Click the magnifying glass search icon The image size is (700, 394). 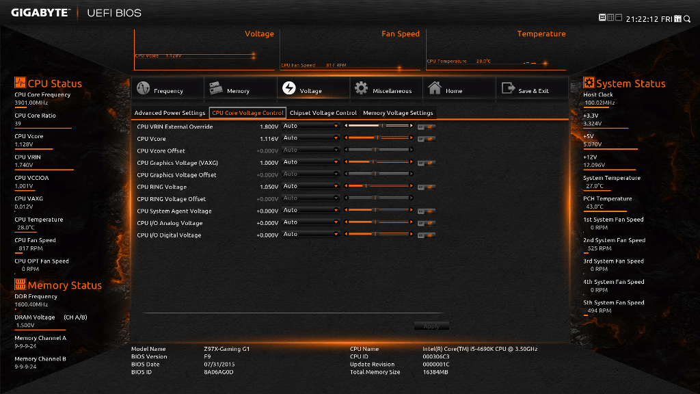tap(687, 18)
